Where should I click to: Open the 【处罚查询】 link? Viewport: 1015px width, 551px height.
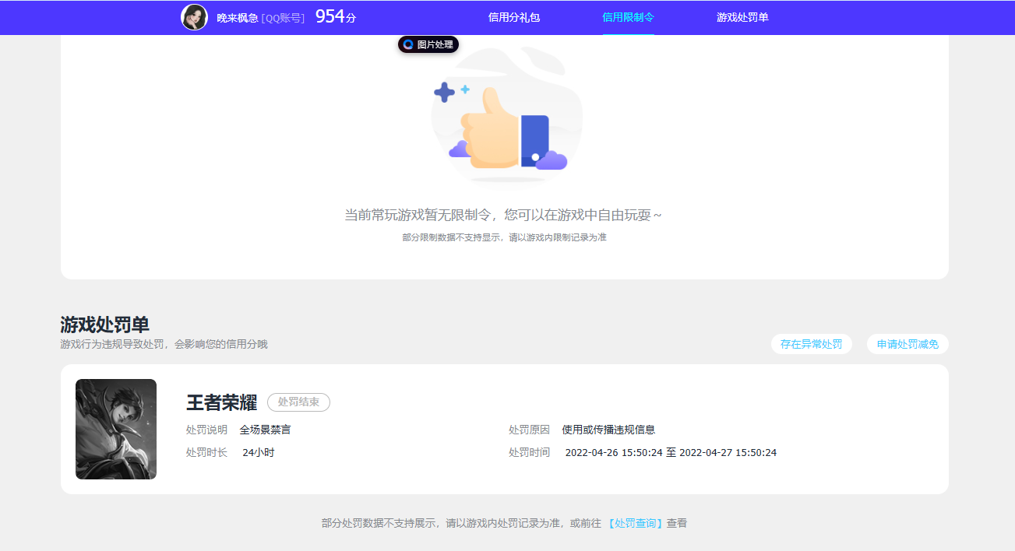pos(635,524)
